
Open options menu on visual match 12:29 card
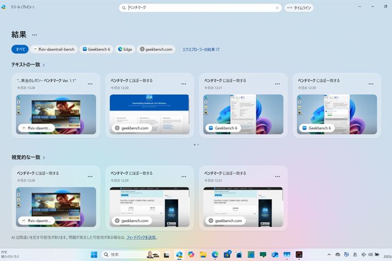click(x=184, y=176)
